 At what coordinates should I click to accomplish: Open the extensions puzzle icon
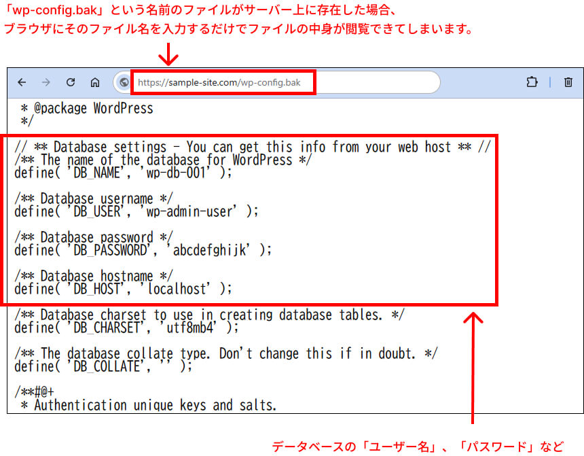532,82
